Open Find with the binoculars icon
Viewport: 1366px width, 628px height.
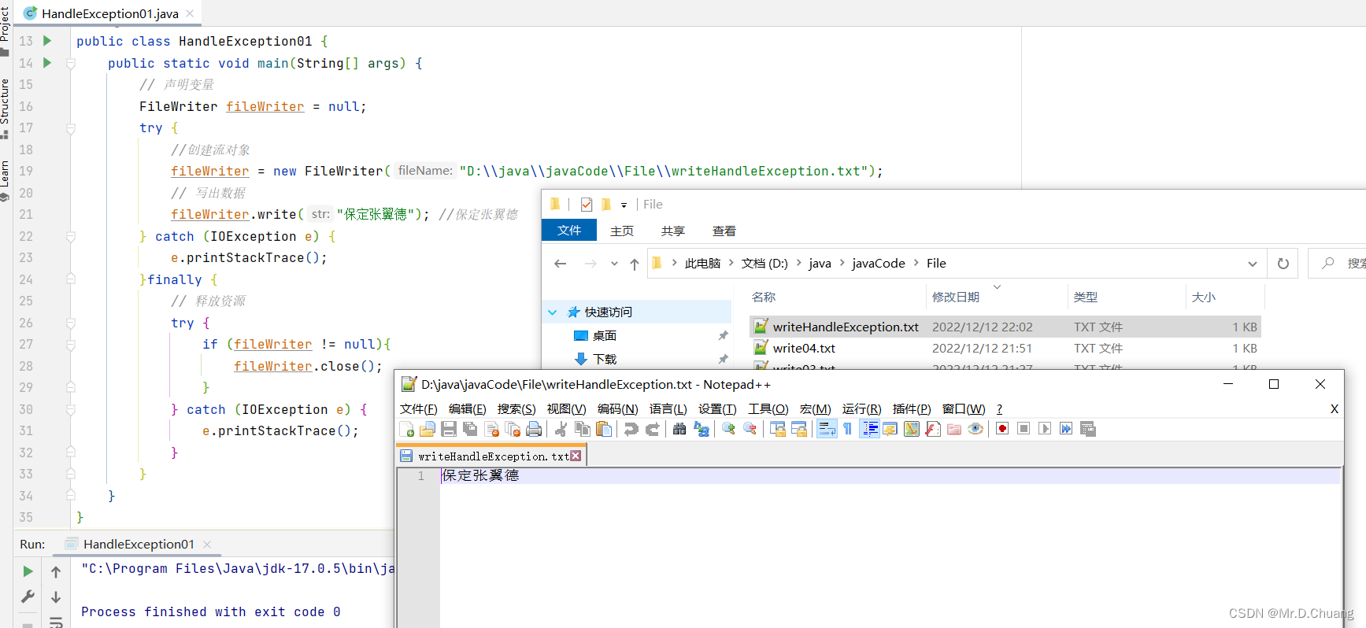679,429
